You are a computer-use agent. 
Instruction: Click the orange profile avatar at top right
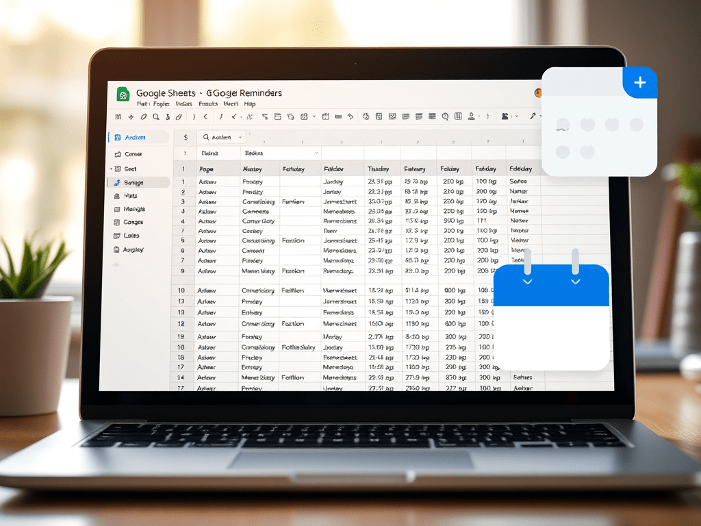pos(538,93)
